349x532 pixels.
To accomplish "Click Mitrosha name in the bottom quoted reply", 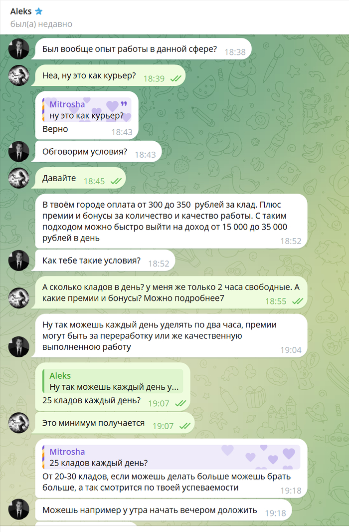I will [67, 452].
